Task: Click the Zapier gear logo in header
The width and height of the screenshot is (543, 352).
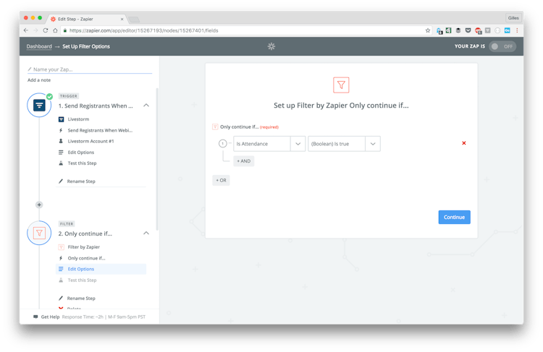Action: pos(271,46)
